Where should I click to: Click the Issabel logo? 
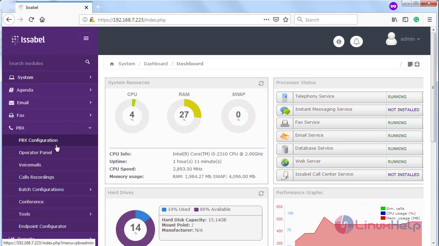click(28, 40)
